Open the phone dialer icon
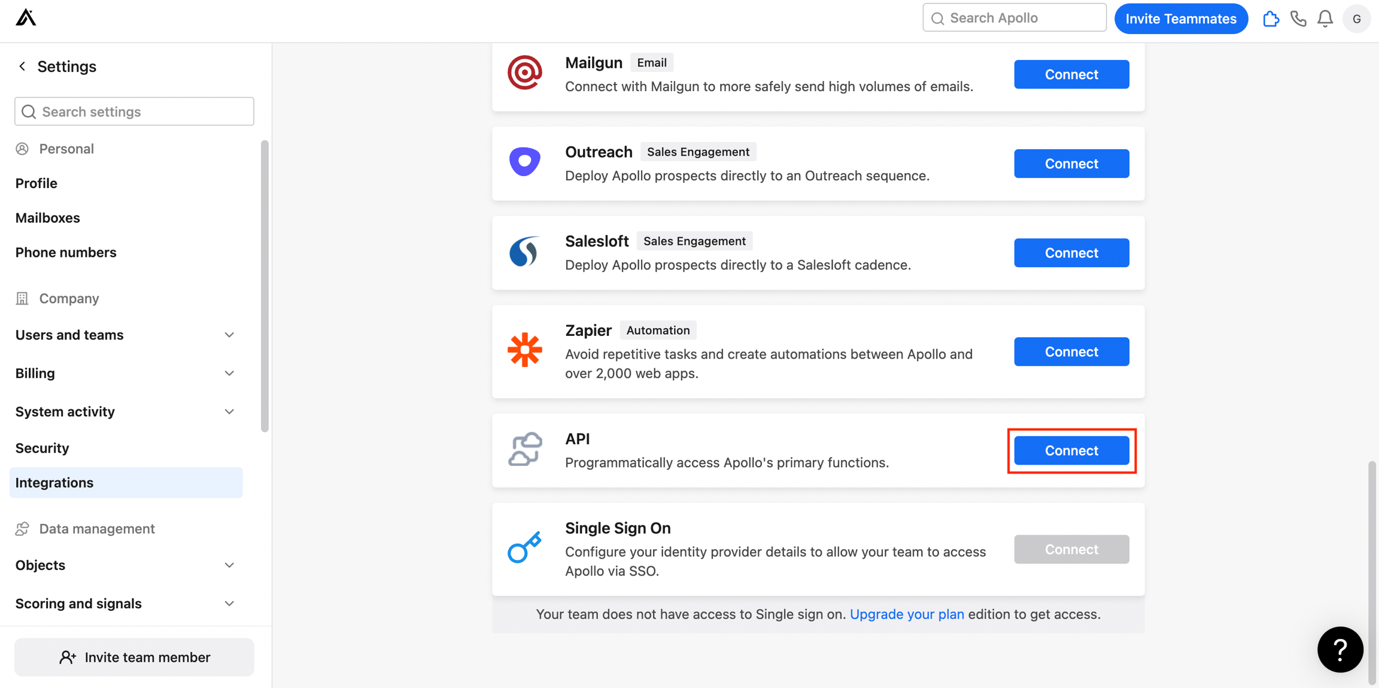 click(1298, 19)
